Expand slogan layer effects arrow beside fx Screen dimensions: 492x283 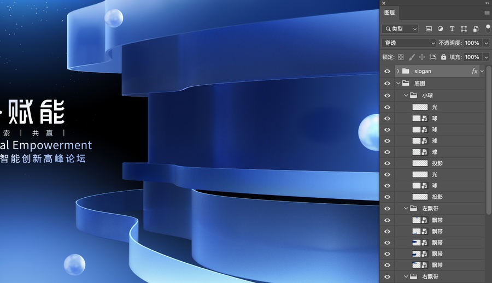[482, 71]
